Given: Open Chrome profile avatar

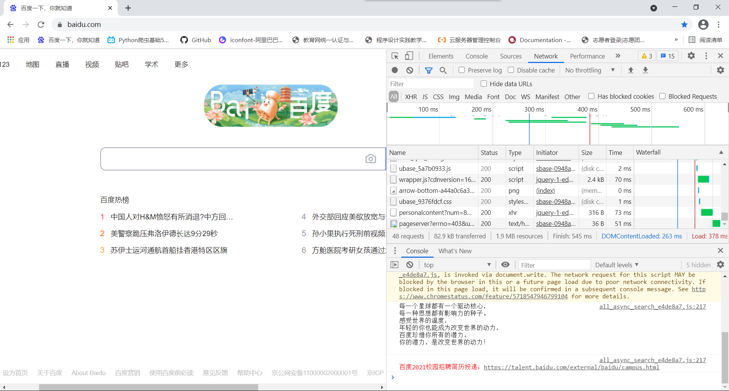Looking at the screenshot, I should [703, 25].
